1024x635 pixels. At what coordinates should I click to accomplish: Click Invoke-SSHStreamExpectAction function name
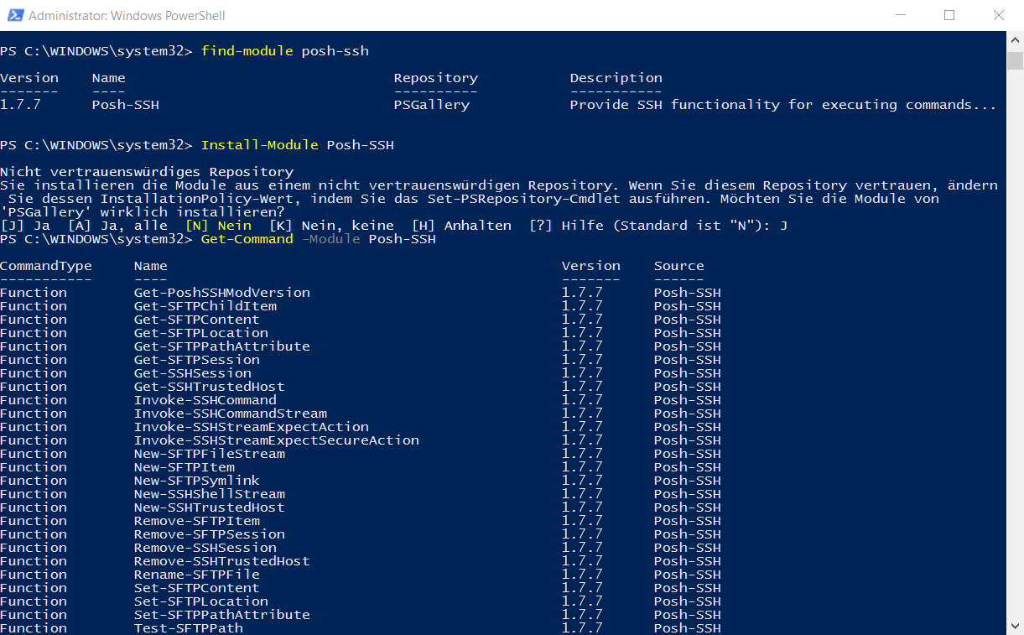coord(252,427)
